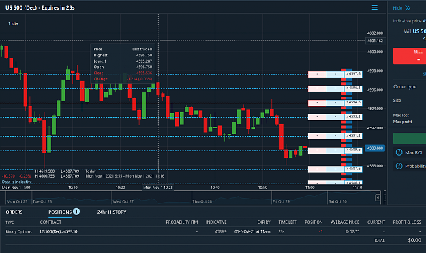
Task: Click the red SELL button
Action: pyautogui.click(x=410, y=56)
